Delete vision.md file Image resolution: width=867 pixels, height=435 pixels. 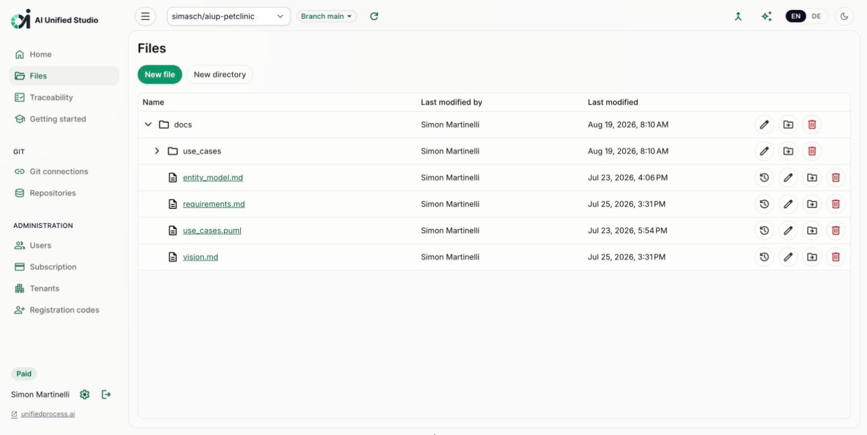pyautogui.click(x=836, y=257)
